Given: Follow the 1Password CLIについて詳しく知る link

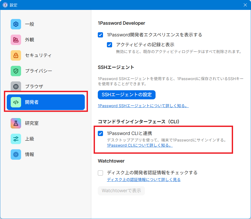Looking at the screenshot, I should (140, 145).
